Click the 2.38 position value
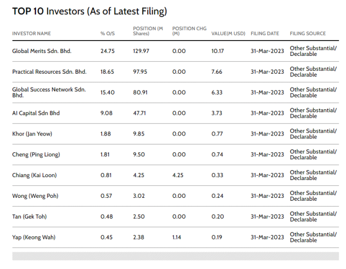346x269 pixels. (138, 237)
